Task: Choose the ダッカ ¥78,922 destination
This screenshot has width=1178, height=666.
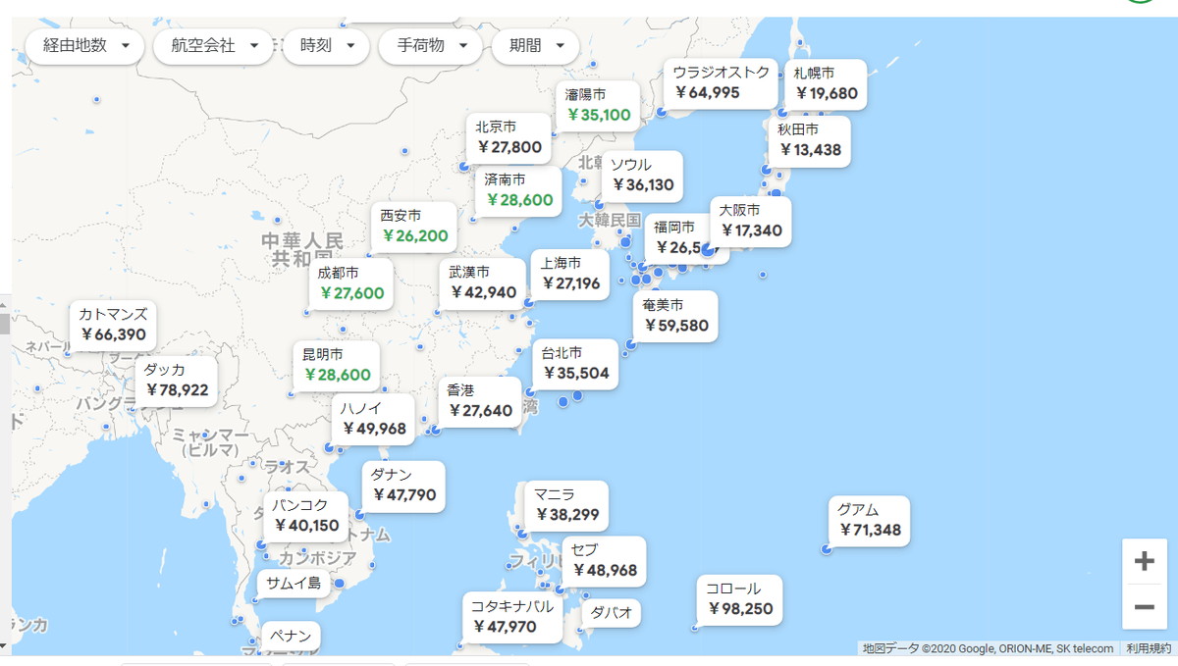Action: [x=177, y=381]
